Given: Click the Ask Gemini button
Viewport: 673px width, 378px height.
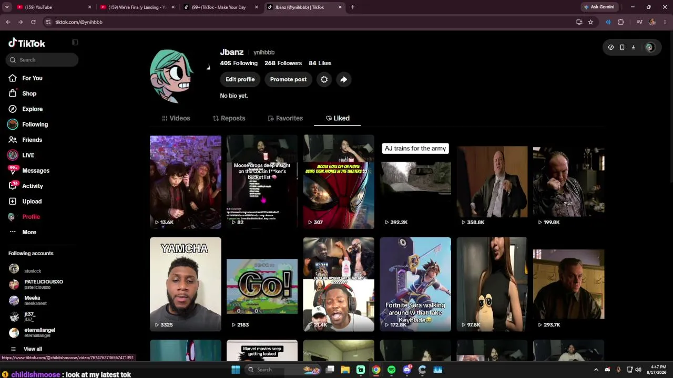Looking at the screenshot, I should click(x=599, y=7).
